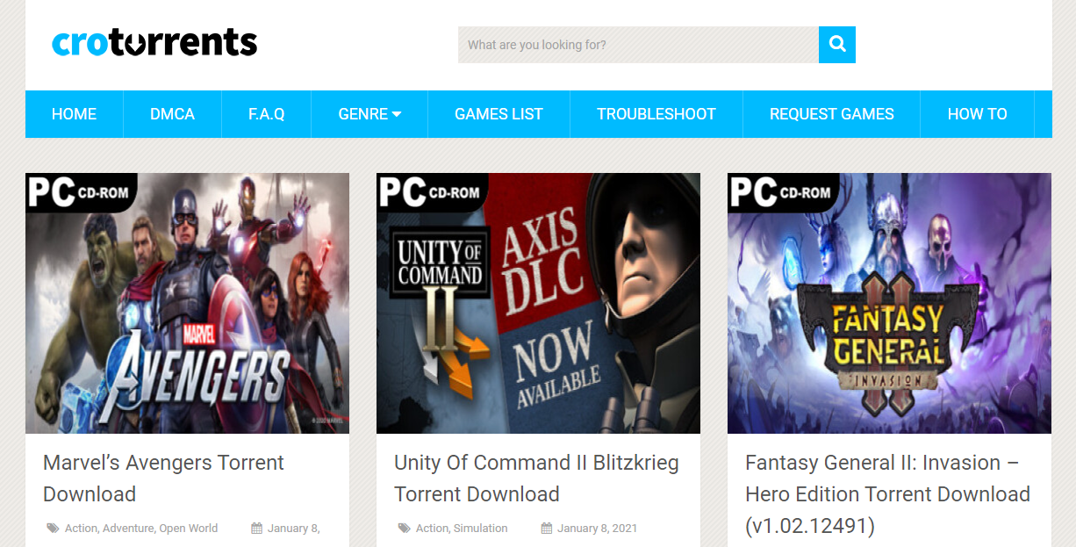Viewport: 1076px width, 547px height.
Task: Focus the 'What are you looking for?' search box
Action: 638,45
